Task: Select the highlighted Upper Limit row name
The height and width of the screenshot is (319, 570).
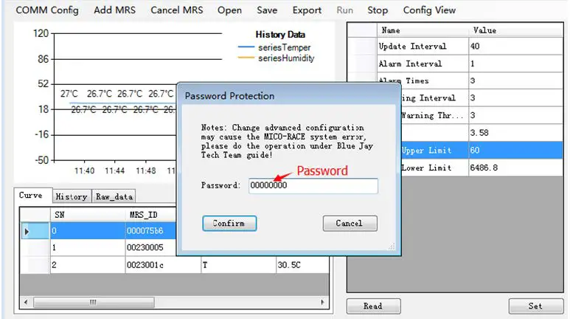Action: (435, 151)
